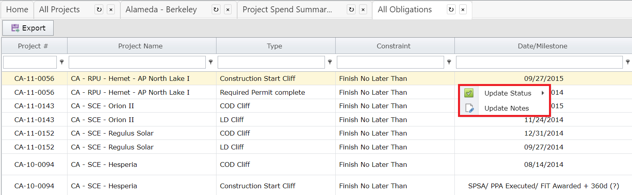Close the All Projects tab
This screenshot has width=632, height=195.
tap(111, 10)
